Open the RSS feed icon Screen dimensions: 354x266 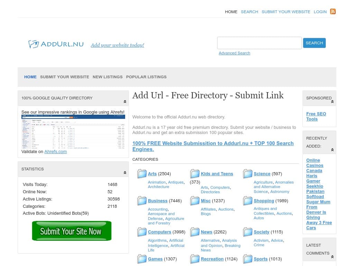(x=333, y=11)
